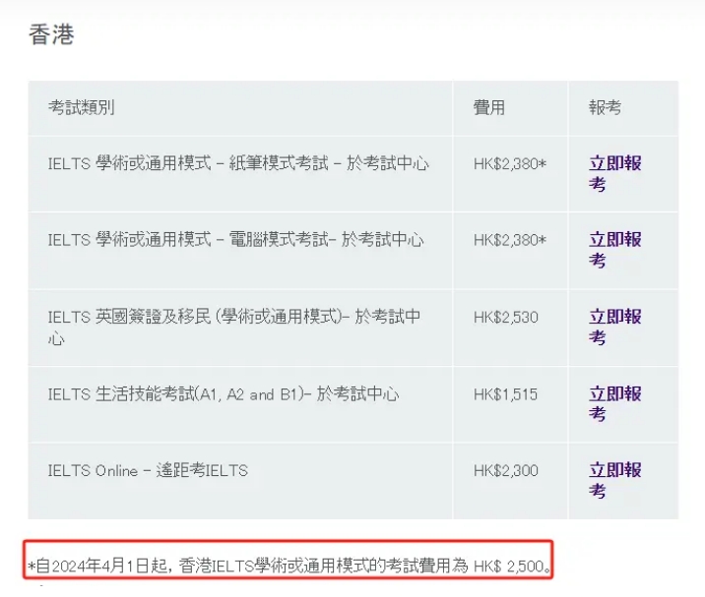This screenshot has height=597, width=705.
Task: Select the 考試類別 column header
Action: point(82,107)
